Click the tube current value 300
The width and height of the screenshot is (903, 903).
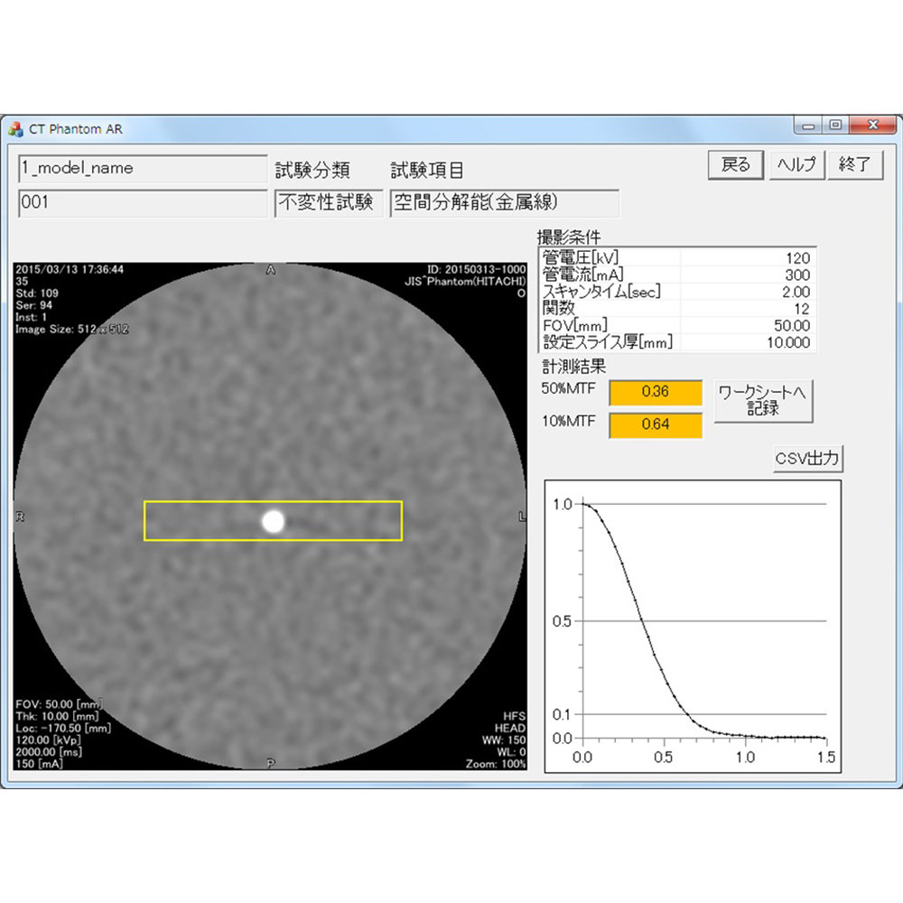click(x=797, y=275)
